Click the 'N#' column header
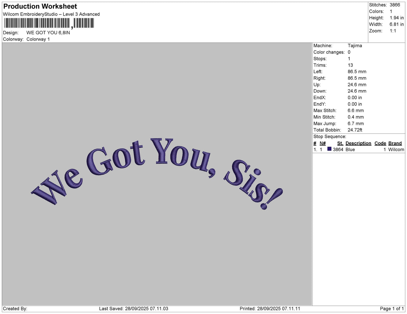The image size is (407, 314). (323, 143)
